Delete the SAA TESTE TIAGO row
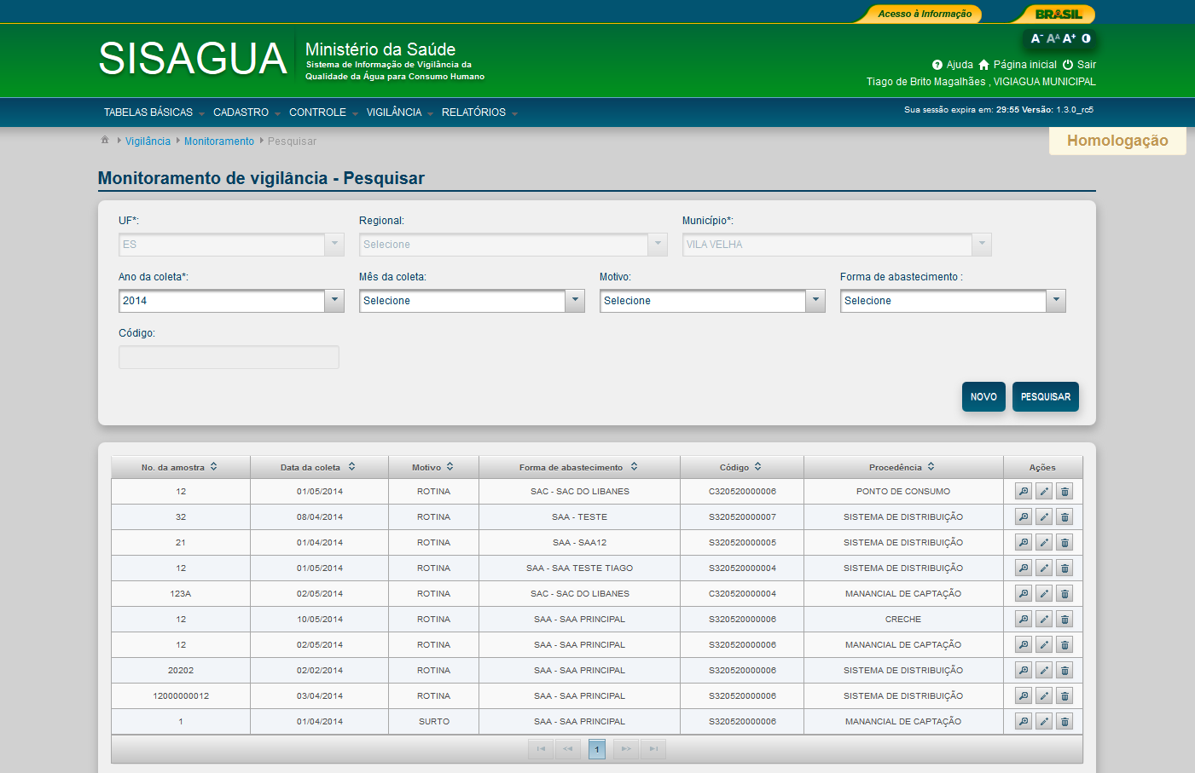The height and width of the screenshot is (773, 1195). (1064, 568)
